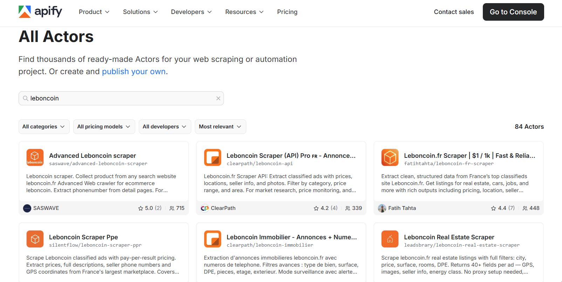This screenshot has width=562, height=282.
Task: Click the Fatih Tahta developer name
Action: coord(402,208)
